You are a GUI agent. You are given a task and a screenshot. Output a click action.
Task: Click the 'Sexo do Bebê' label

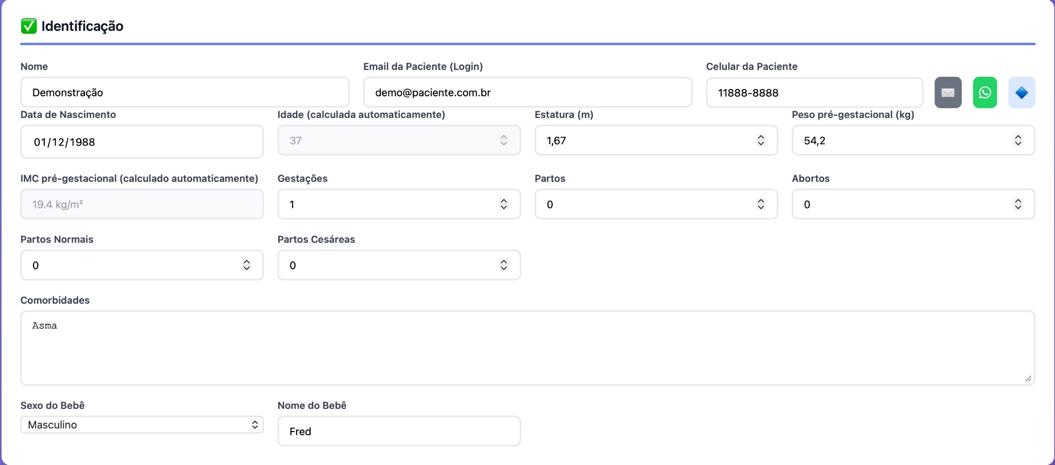[x=53, y=405]
